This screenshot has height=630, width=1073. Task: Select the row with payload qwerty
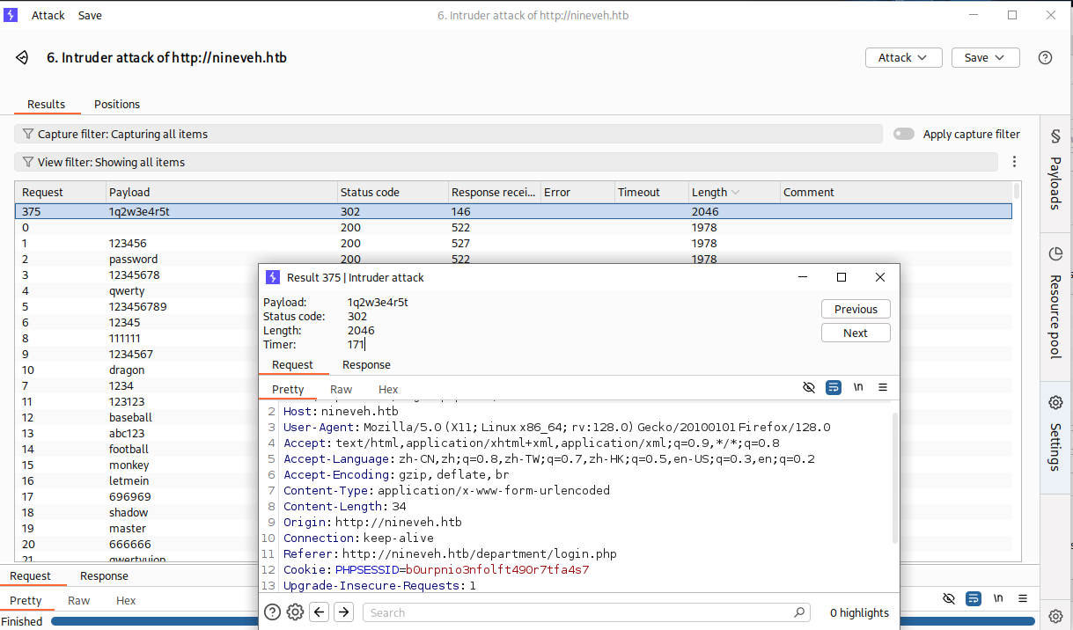136,290
